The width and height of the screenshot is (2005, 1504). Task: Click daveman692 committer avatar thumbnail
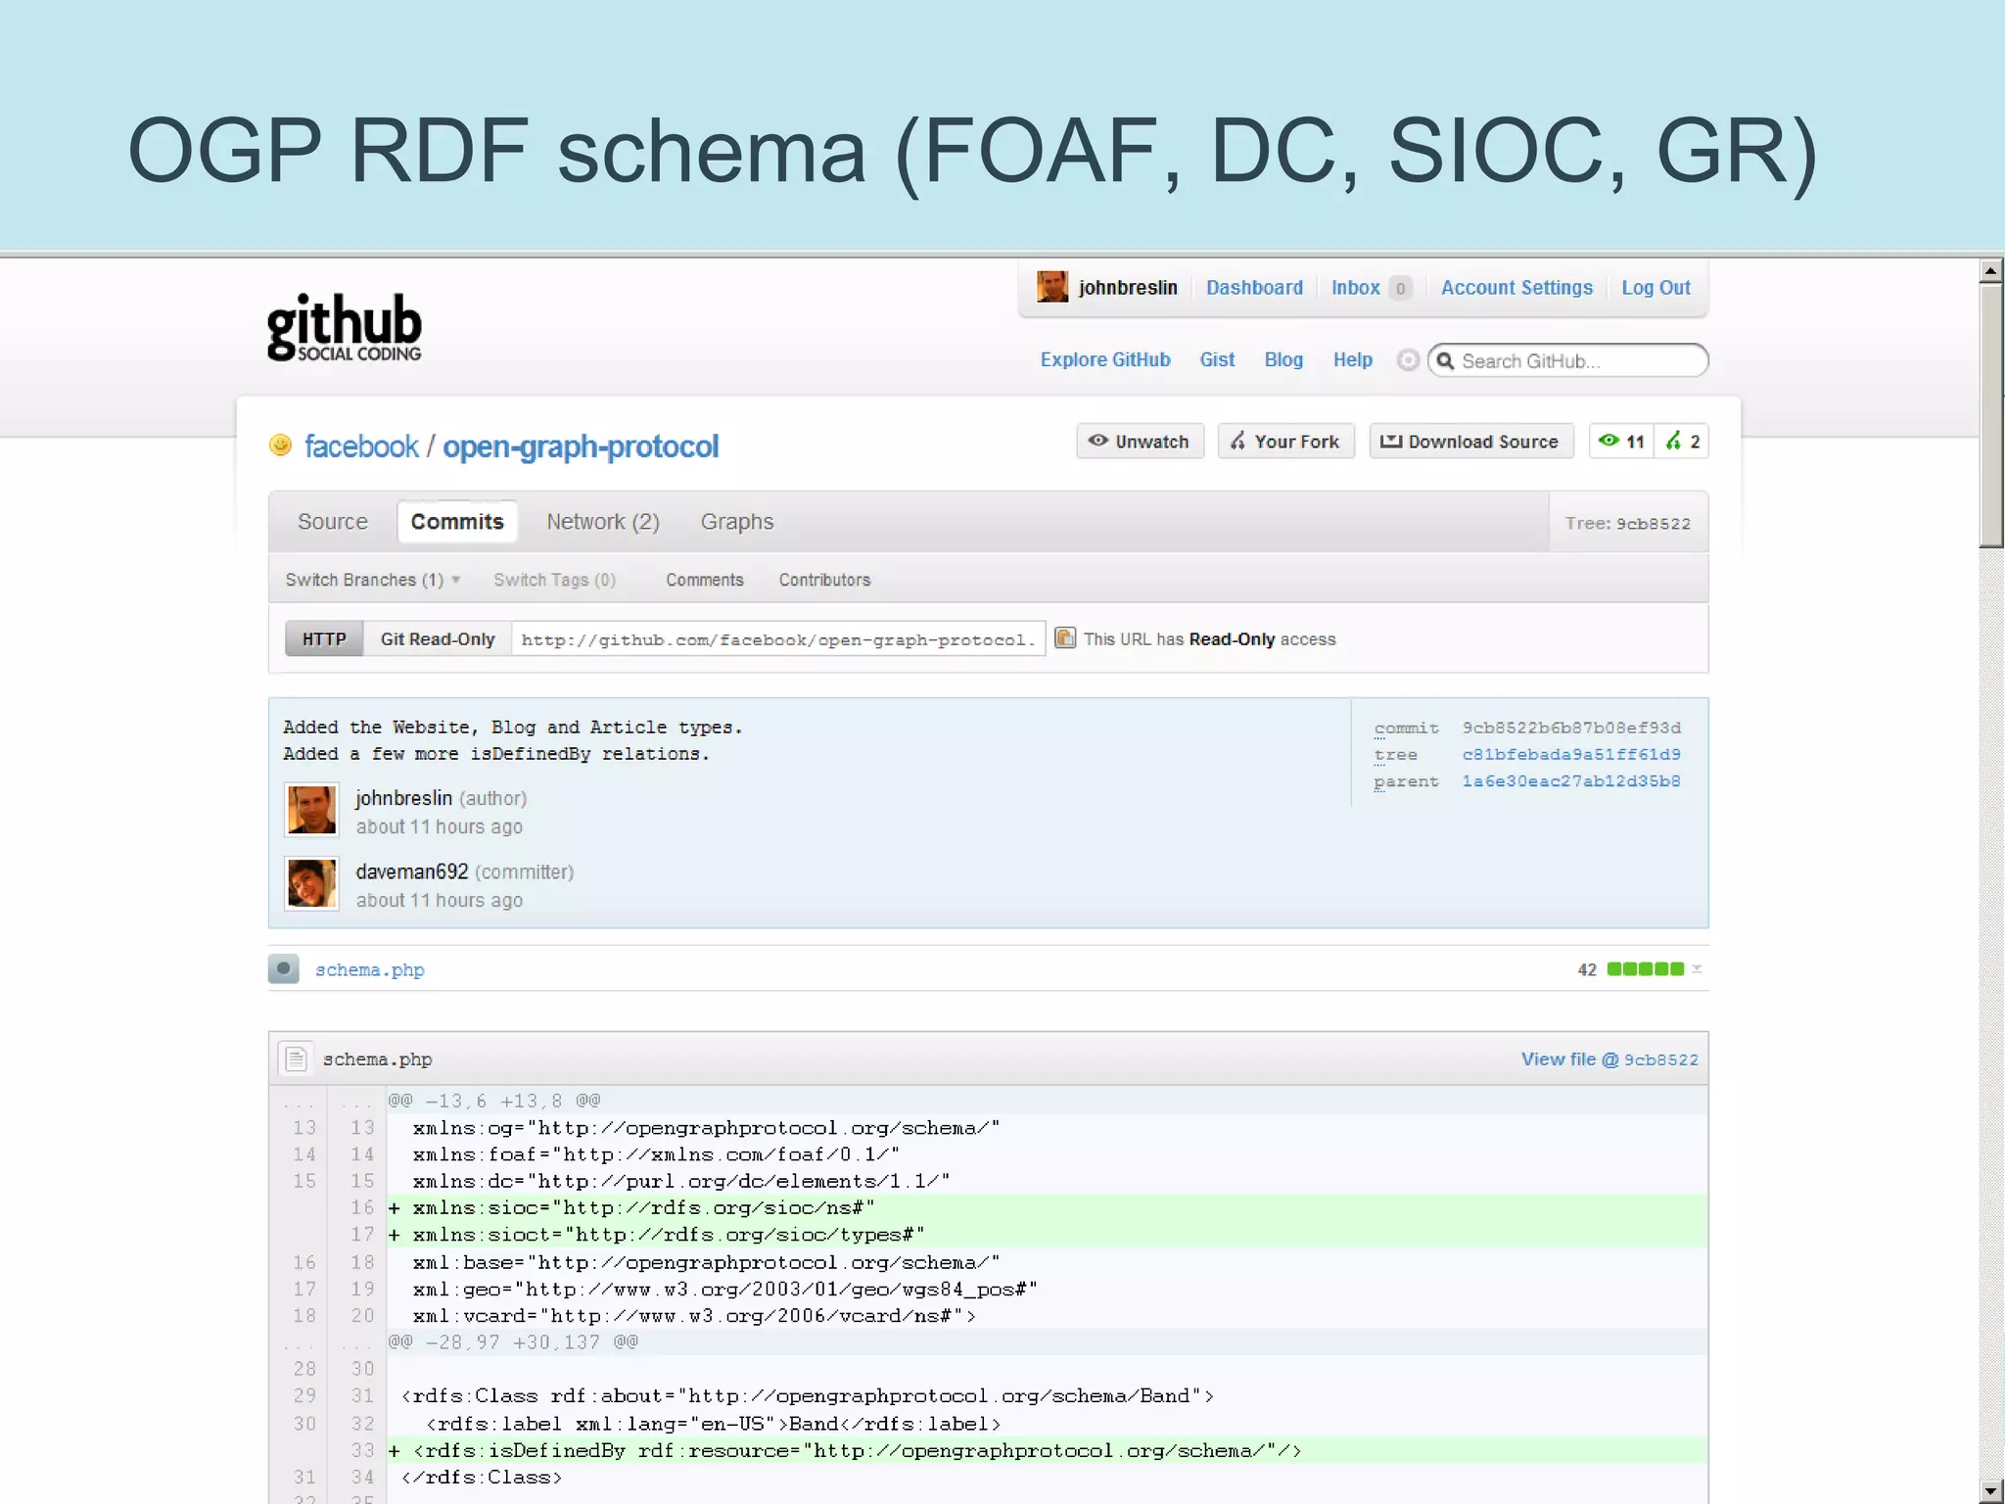pyautogui.click(x=311, y=883)
